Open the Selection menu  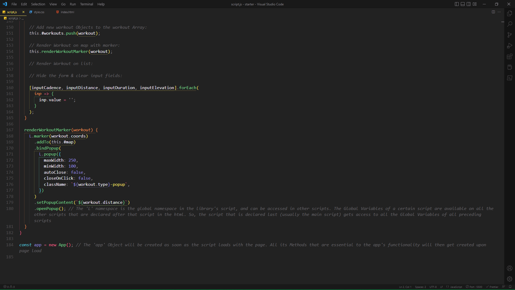click(x=38, y=4)
